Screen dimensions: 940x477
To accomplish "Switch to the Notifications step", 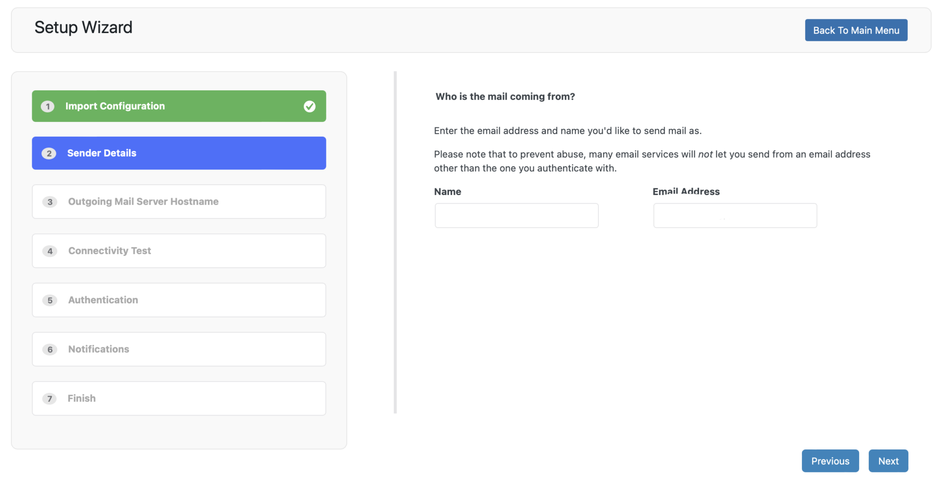I will pyautogui.click(x=179, y=349).
